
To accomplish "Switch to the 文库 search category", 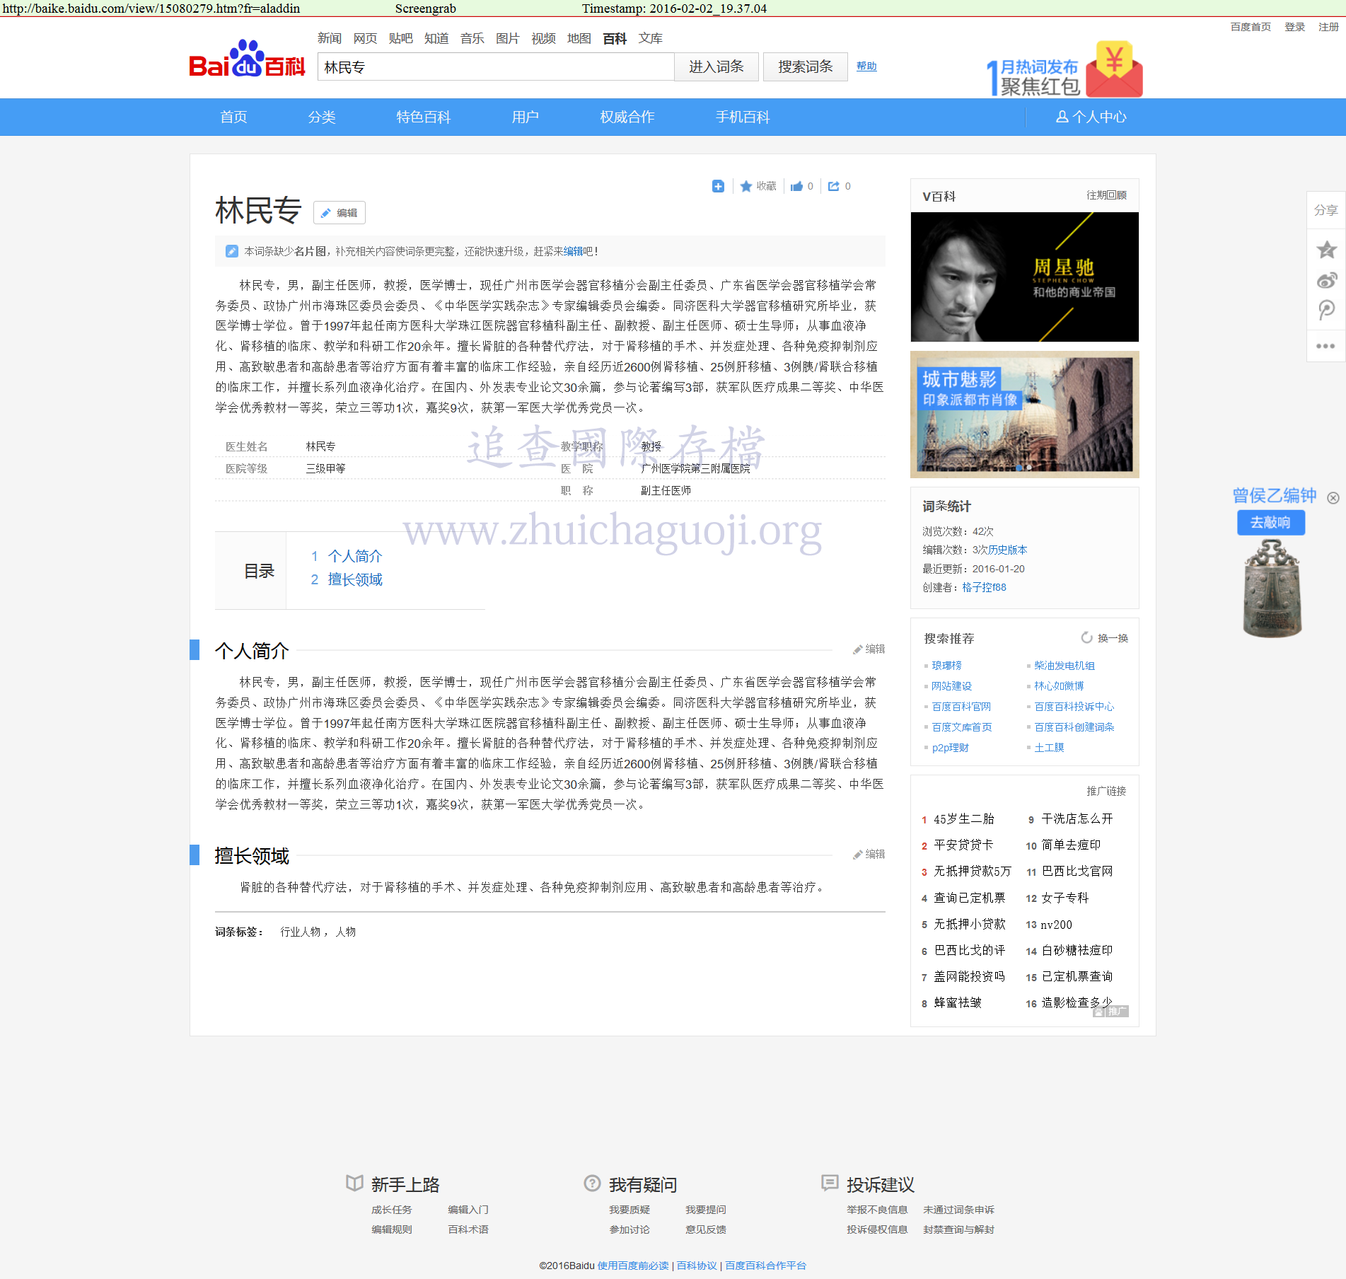I will pyautogui.click(x=650, y=38).
